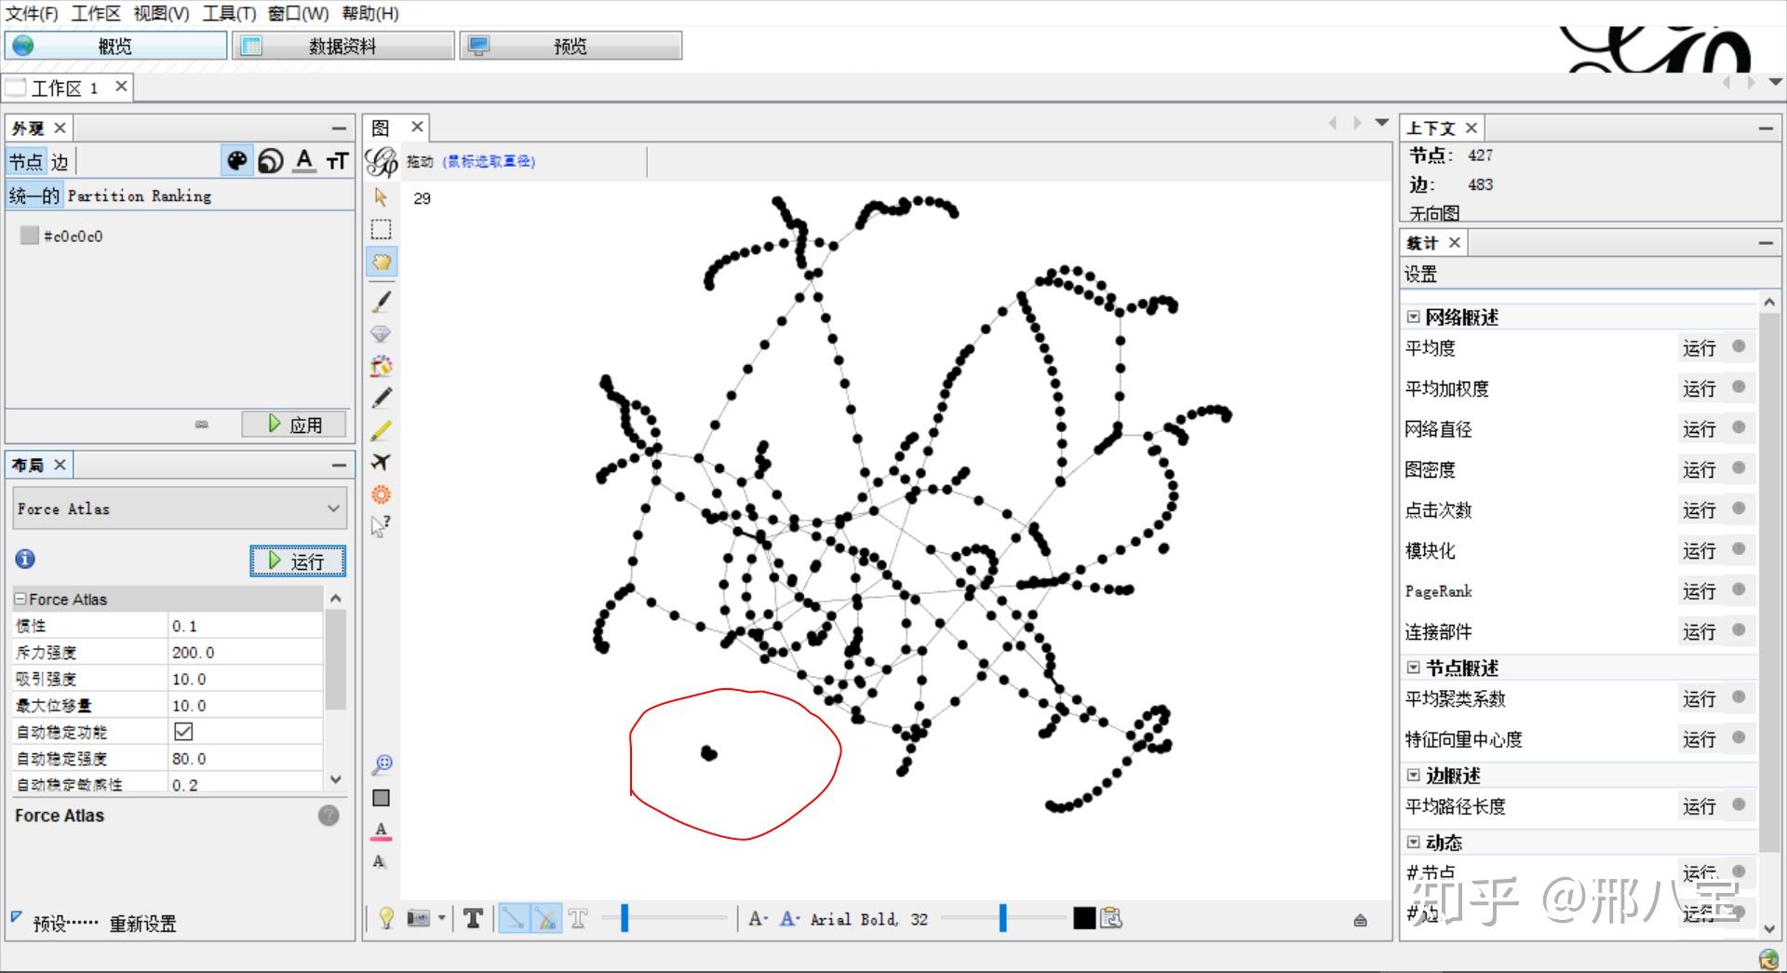This screenshot has width=1787, height=973.
Task: Collapse the 动态 section
Action: tap(1414, 843)
